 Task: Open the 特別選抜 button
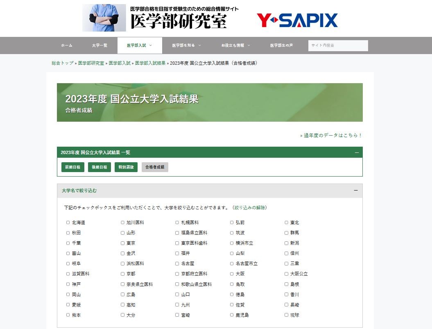pos(126,167)
